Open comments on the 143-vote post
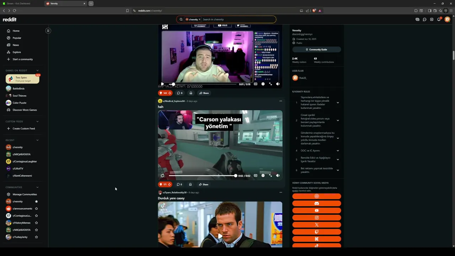The width and height of the screenshot is (455, 256). (x=180, y=93)
